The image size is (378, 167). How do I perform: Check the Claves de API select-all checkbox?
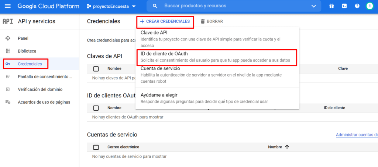(96, 69)
